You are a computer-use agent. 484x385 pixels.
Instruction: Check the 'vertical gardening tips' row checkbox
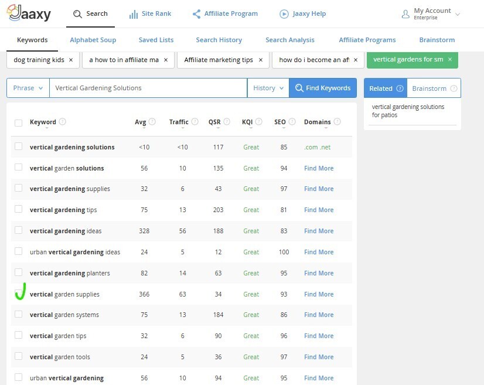click(19, 209)
